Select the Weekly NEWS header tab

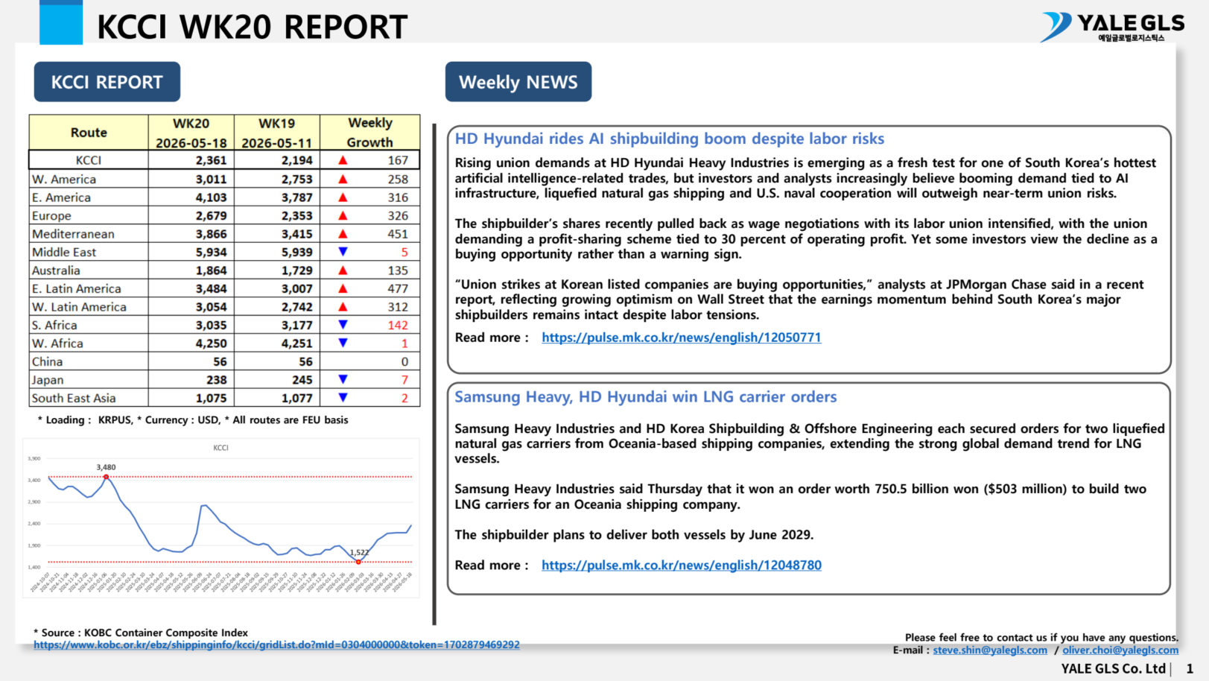point(518,82)
